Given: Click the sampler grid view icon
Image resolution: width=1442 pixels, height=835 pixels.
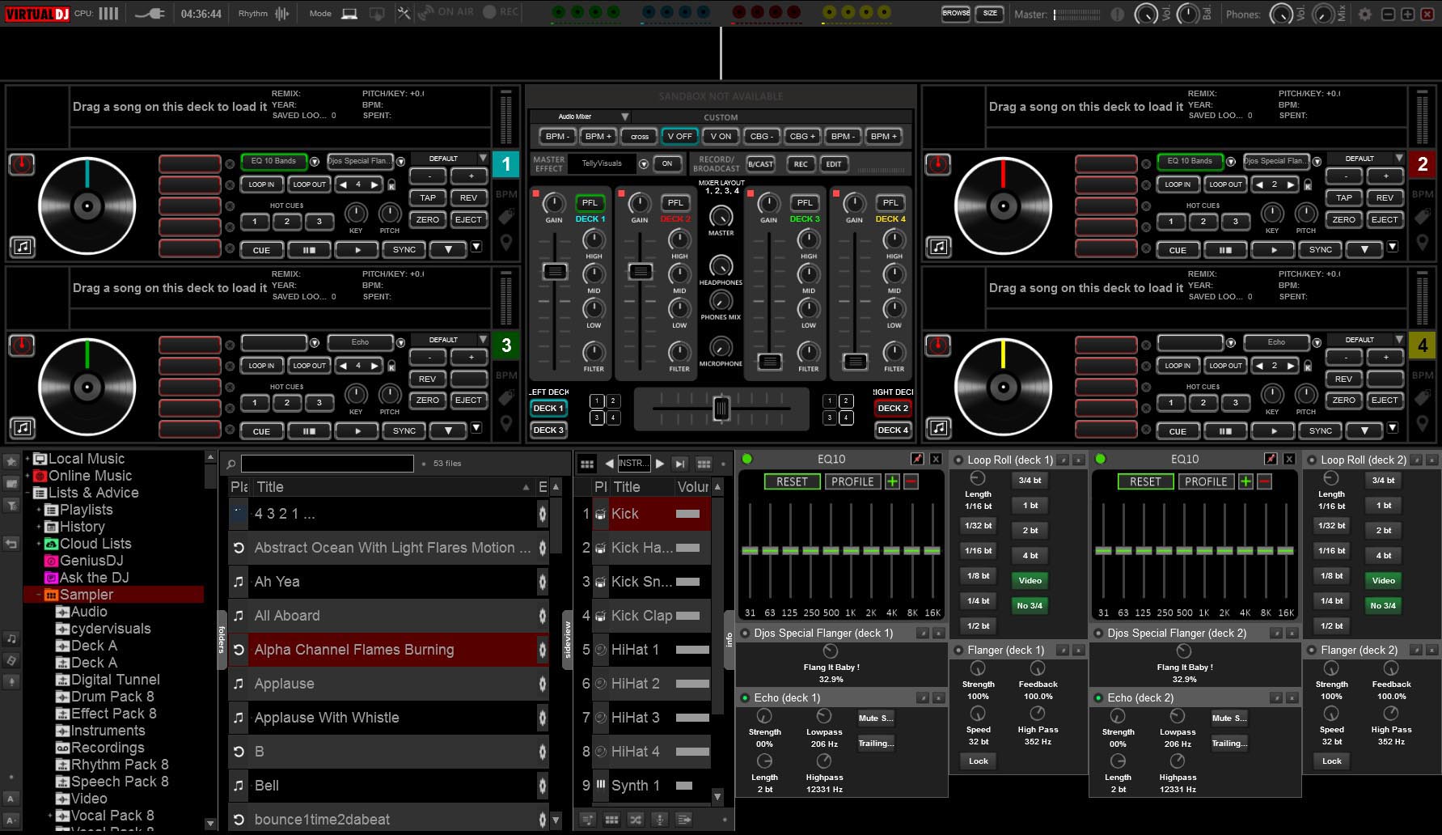Looking at the screenshot, I should [x=587, y=464].
